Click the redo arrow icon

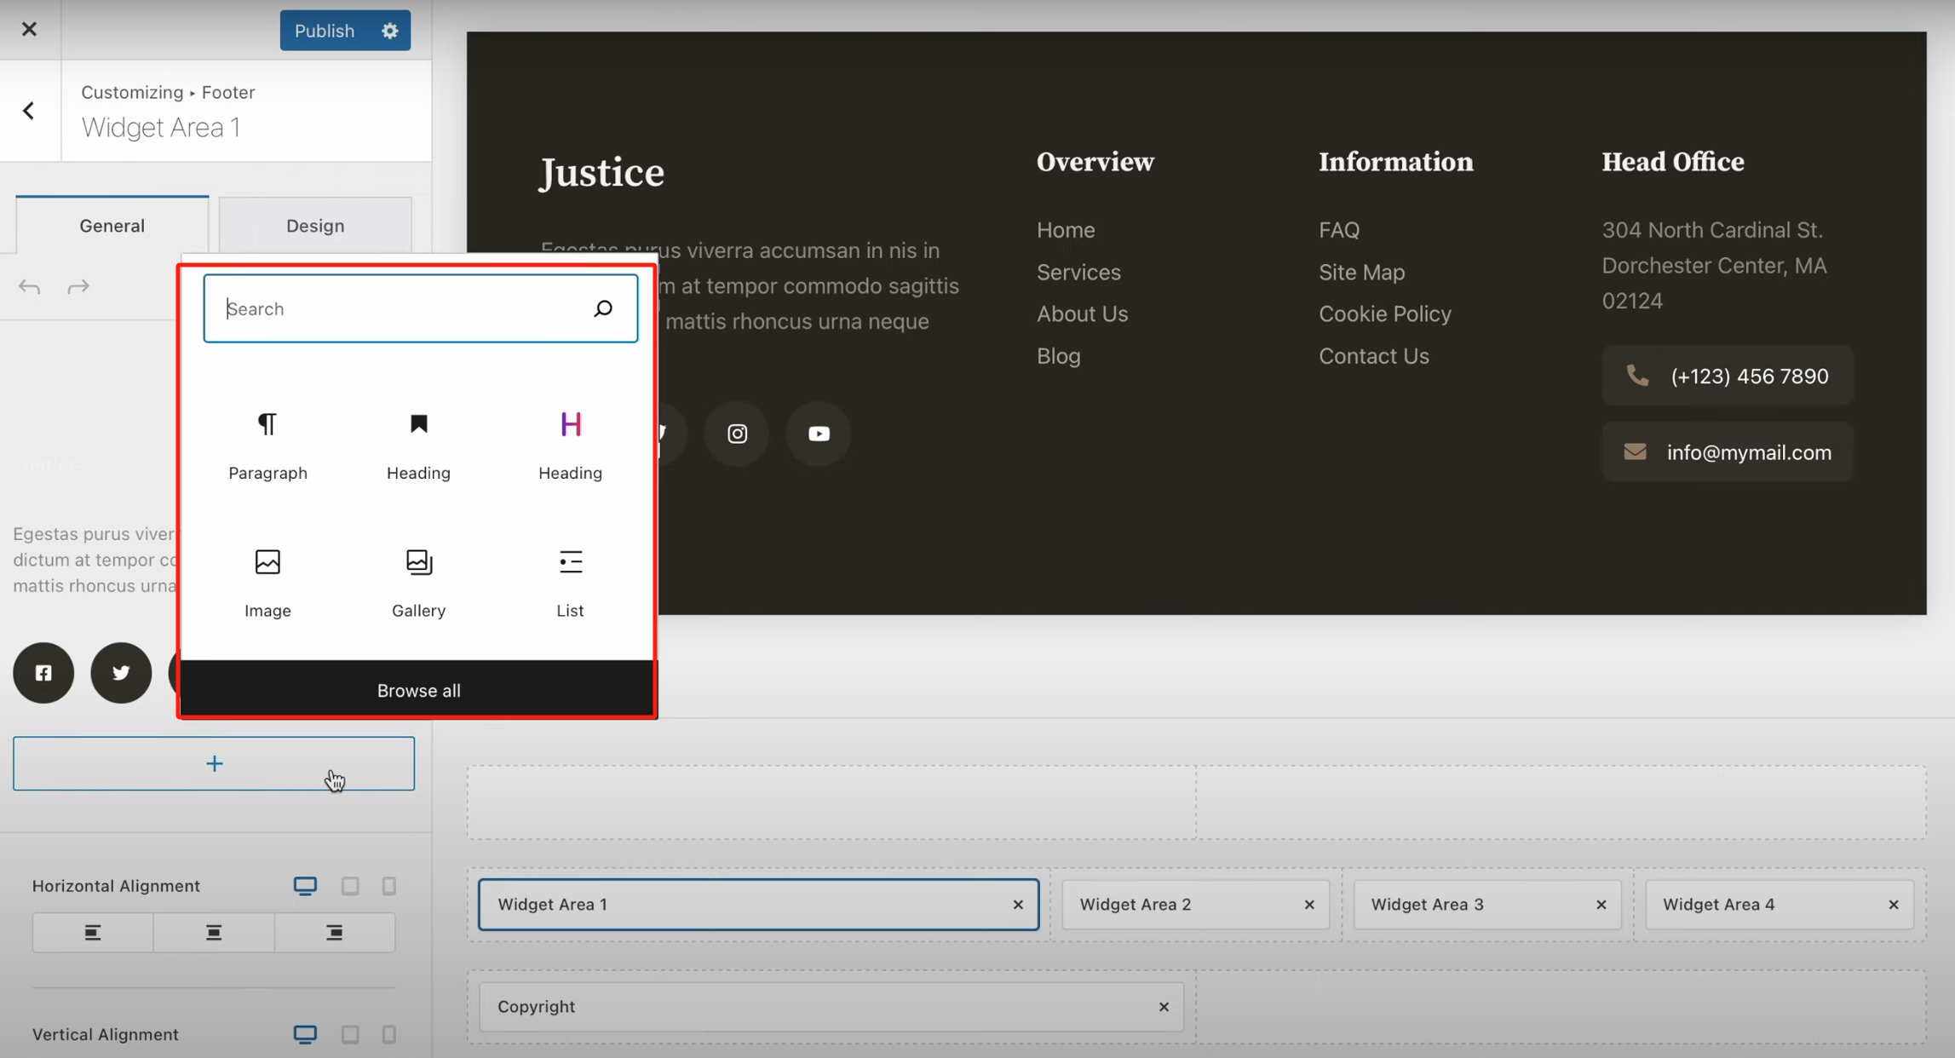pyautogui.click(x=78, y=286)
